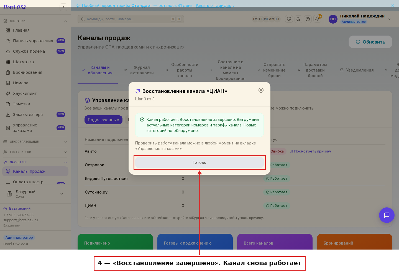Screen dimensions: 399x277
Task: Go to Главная in the sidebar
Action: pos(35,30)
